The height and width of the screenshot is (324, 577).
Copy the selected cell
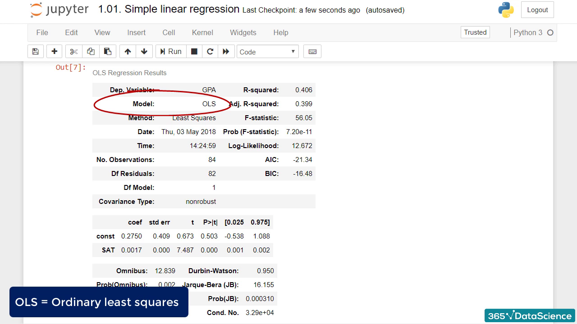pyautogui.click(x=91, y=51)
